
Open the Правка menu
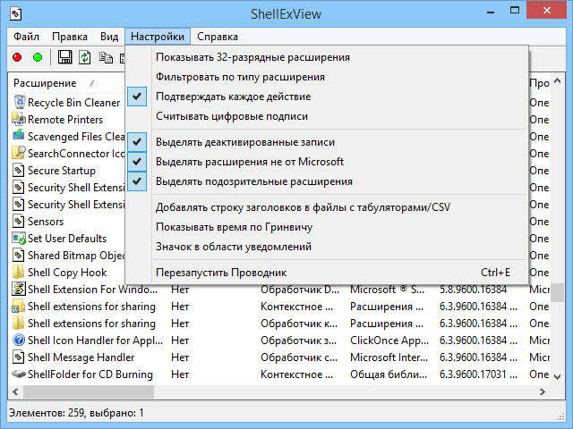[70, 37]
